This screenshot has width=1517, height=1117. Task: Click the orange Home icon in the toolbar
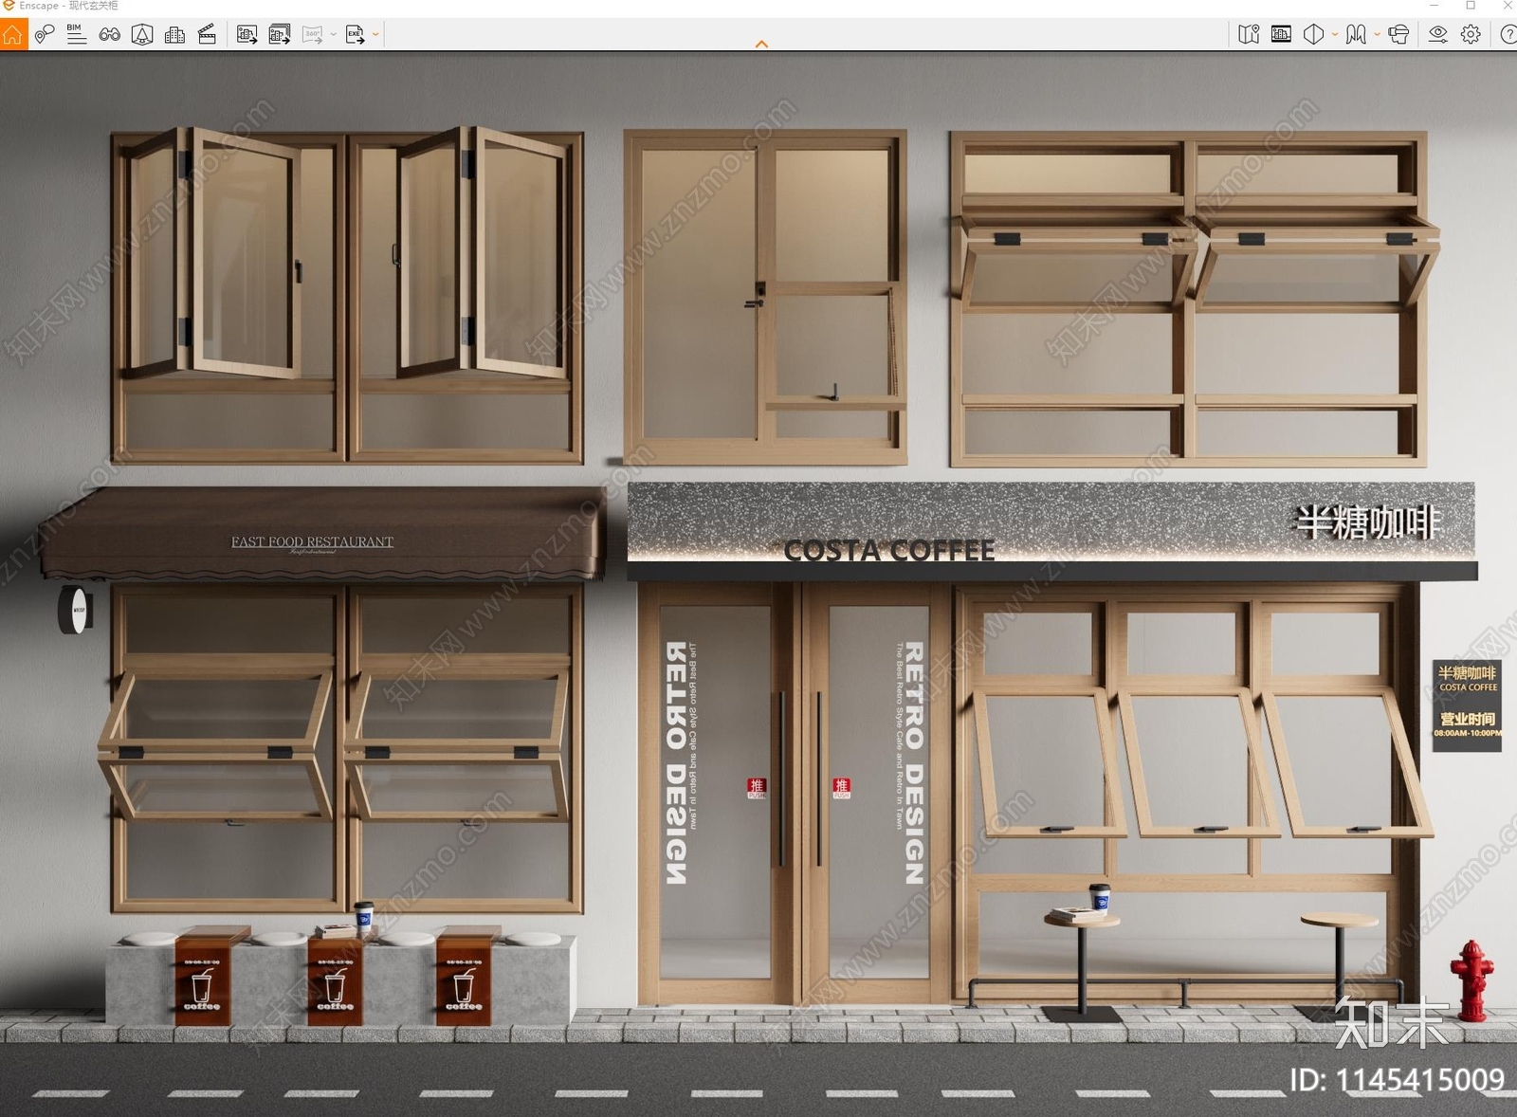pyautogui.click(x=13, y=35)
